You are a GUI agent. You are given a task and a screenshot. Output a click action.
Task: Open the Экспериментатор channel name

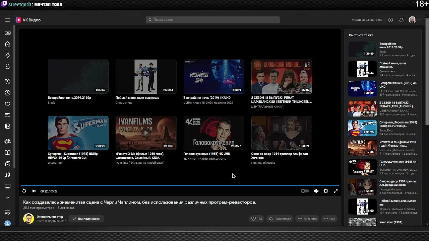point(50,217)
